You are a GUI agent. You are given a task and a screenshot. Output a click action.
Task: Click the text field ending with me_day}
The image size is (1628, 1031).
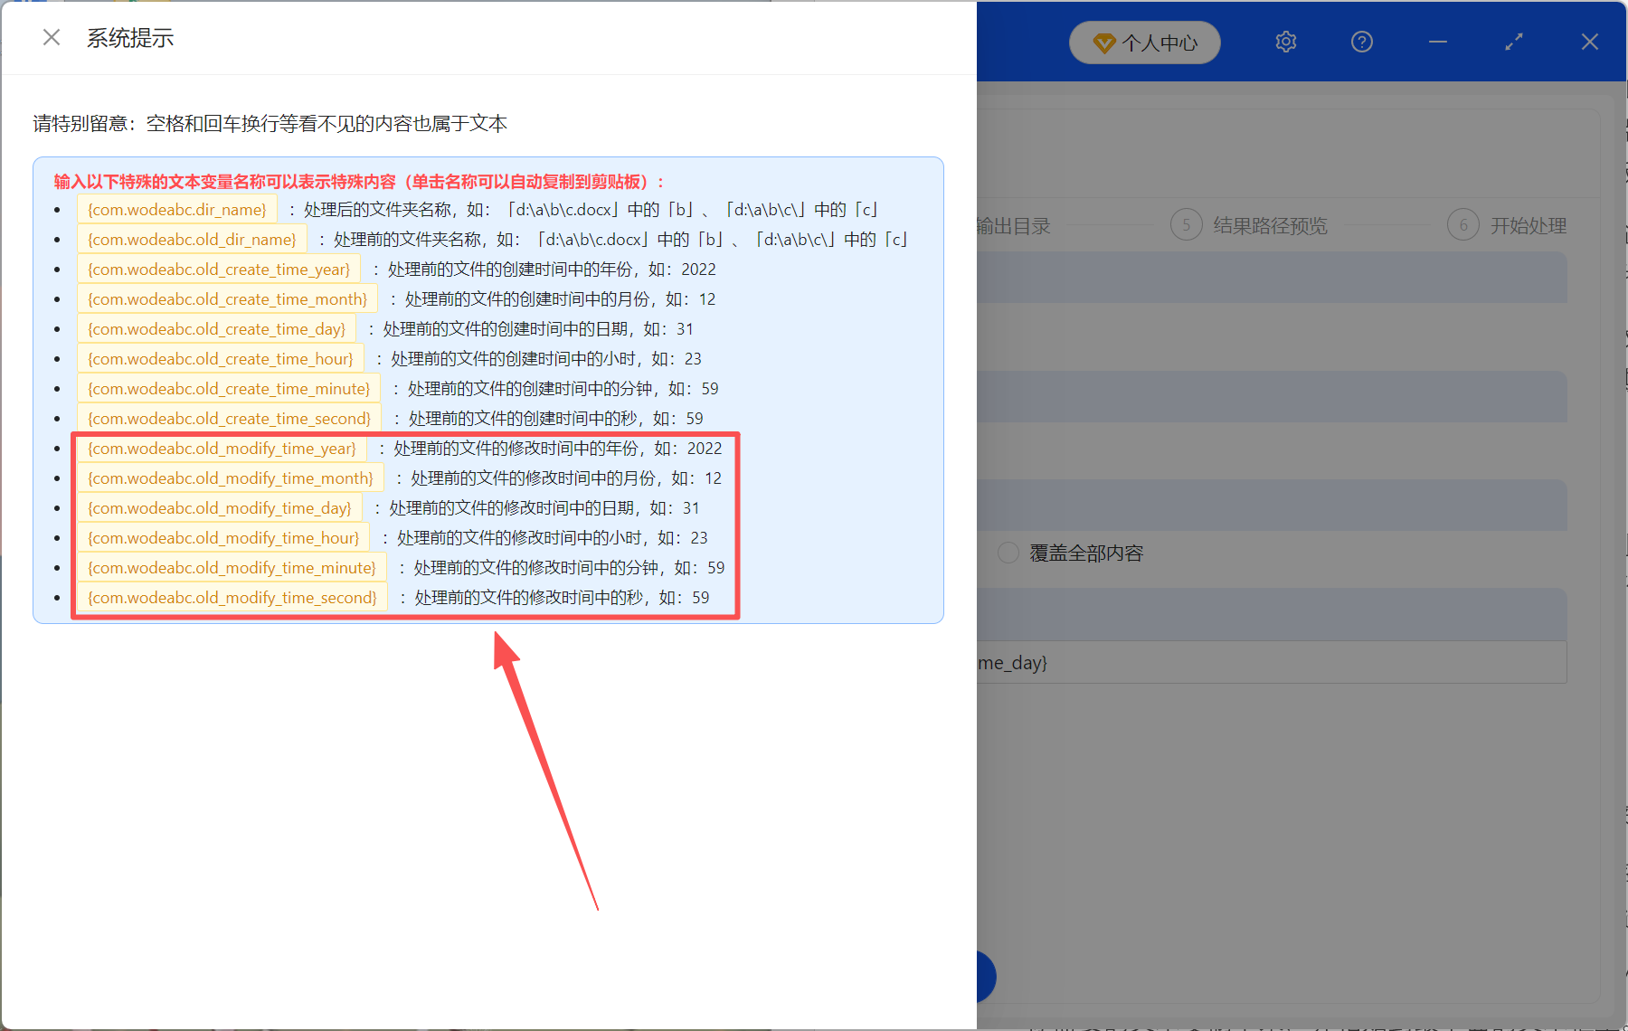tap(1266, 662)
